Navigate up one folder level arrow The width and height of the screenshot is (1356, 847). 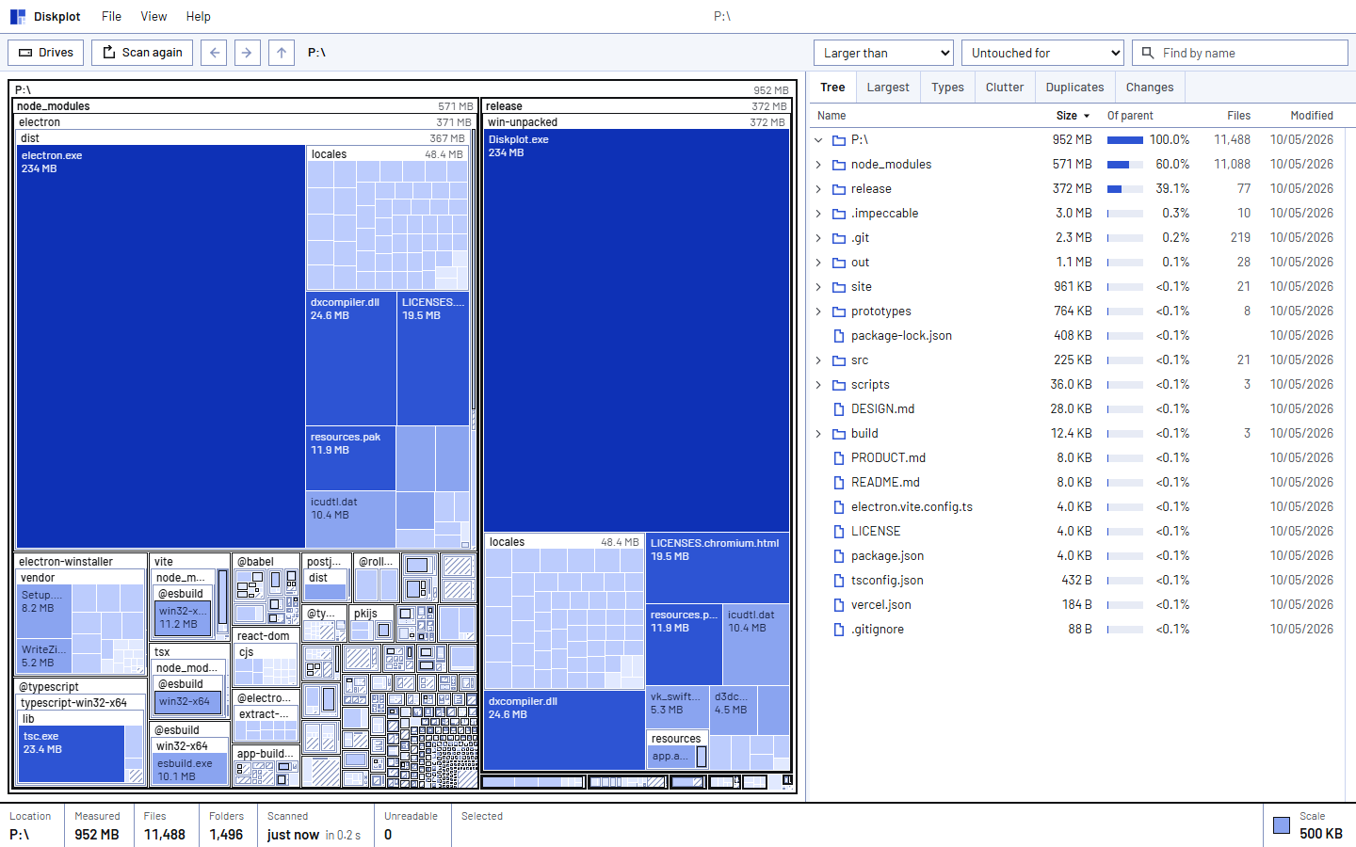click(282, 53)
